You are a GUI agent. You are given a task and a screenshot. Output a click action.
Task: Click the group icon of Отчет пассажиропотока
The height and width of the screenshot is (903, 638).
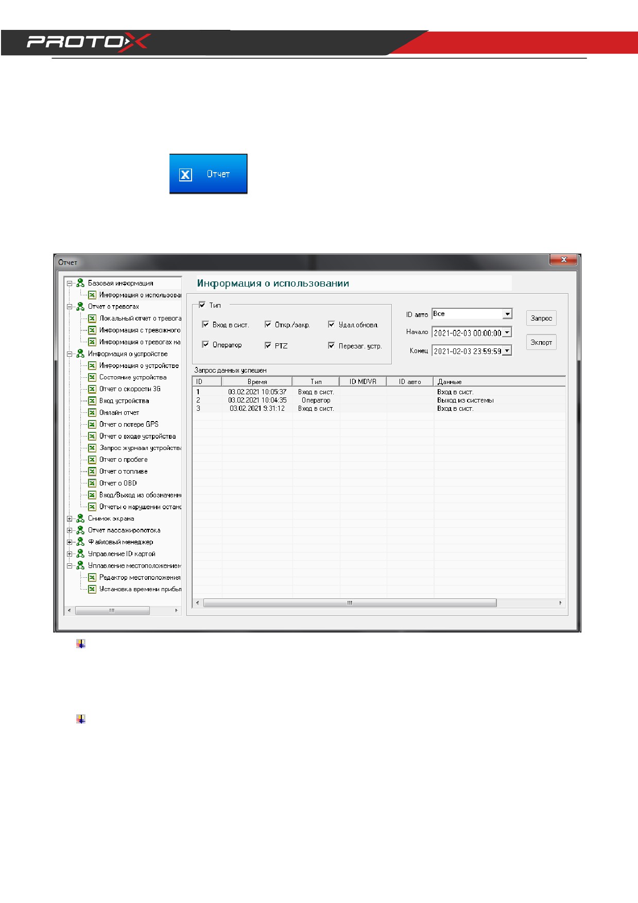click(80, 530)
